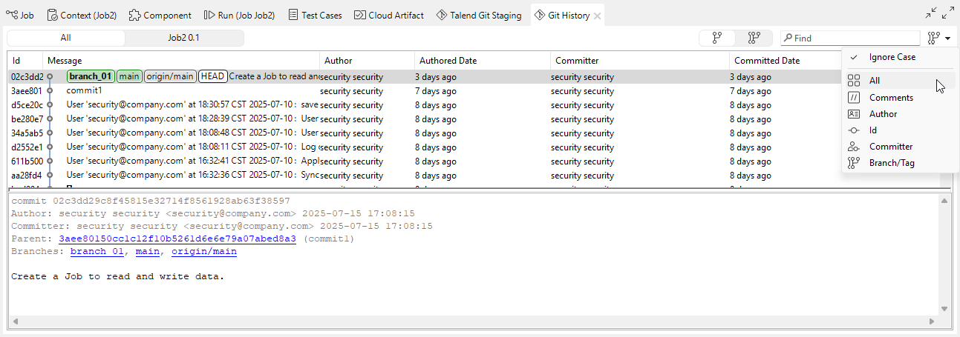Minimize the Git History panel

(x=931, y=13)
